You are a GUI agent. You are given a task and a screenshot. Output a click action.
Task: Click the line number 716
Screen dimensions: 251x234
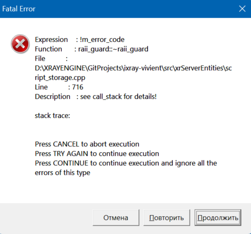[x=78, y=87]
